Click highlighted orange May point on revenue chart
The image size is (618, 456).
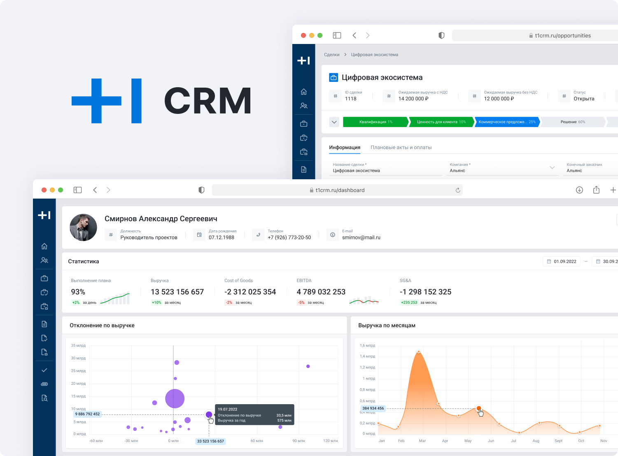click(479, 408)
